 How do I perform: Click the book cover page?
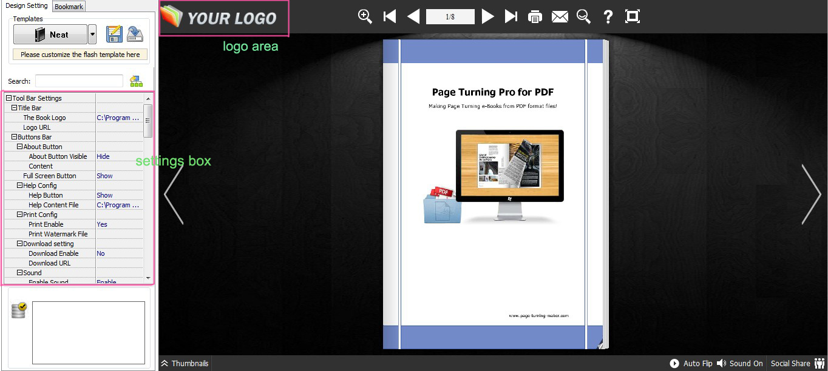(x=492, y=194)
